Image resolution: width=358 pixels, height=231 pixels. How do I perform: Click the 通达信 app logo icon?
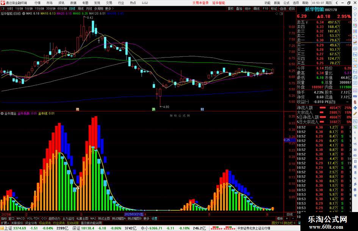(x=3, y=3)
